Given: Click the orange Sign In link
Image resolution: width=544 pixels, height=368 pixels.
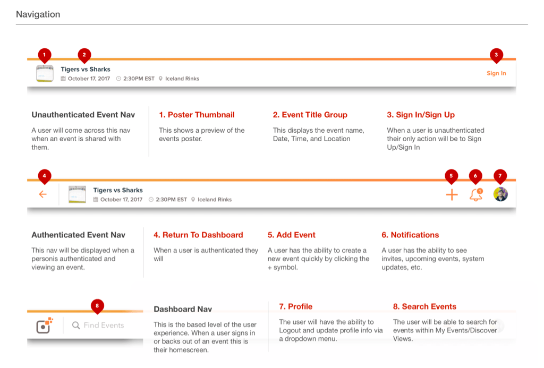Looking at the screenshot, I should click(x=496, y=73).
